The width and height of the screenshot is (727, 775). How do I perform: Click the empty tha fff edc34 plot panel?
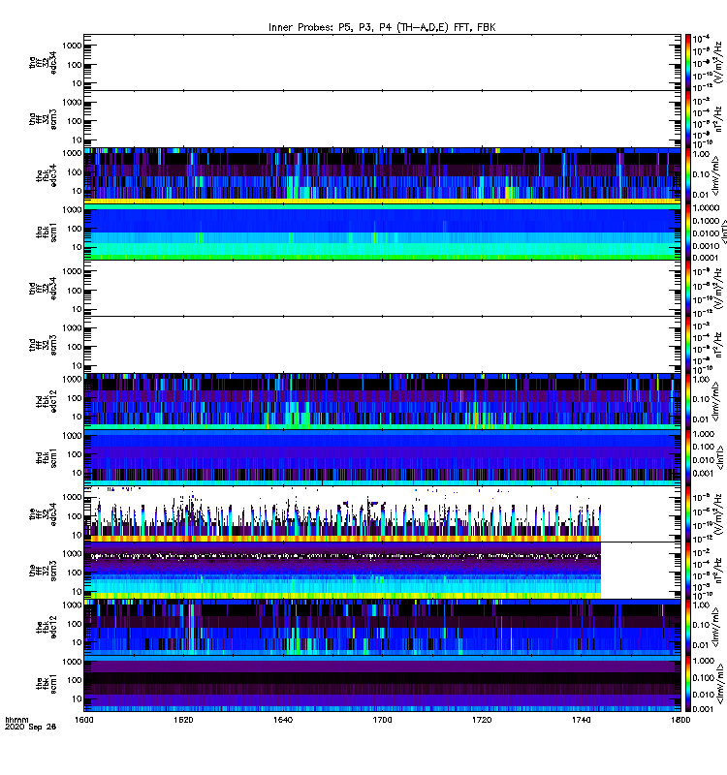382,63
